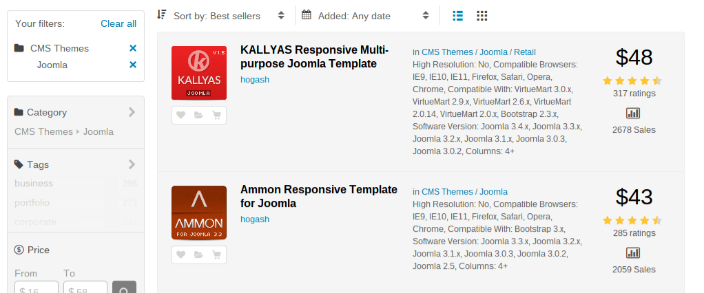The width and height of the screenshot is (704, 293).
Task: Open CMS Themes category link in KALLYAS row
Action: pos(447,52)
